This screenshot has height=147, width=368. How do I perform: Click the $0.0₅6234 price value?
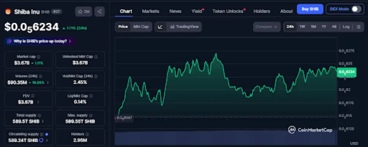pyautogui.click(x=32, y=27)
